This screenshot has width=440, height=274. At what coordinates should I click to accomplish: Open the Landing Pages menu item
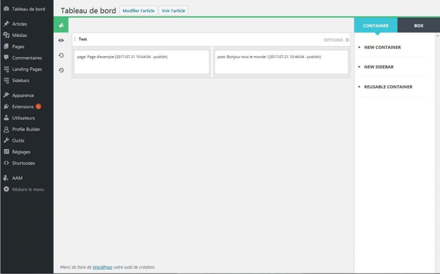(x=27, y=69)
